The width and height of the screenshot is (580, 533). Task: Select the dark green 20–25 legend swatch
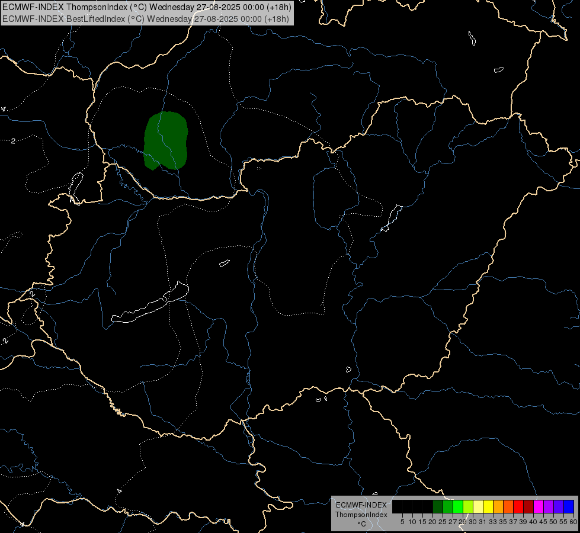438,506
